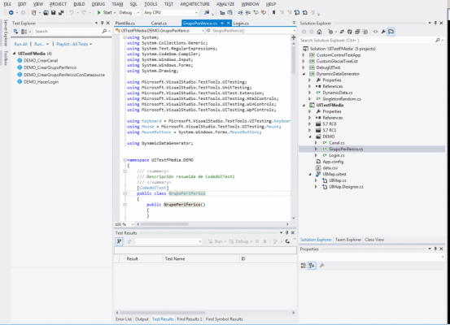Click the Save icon in the main toolbar

point(54,13)
